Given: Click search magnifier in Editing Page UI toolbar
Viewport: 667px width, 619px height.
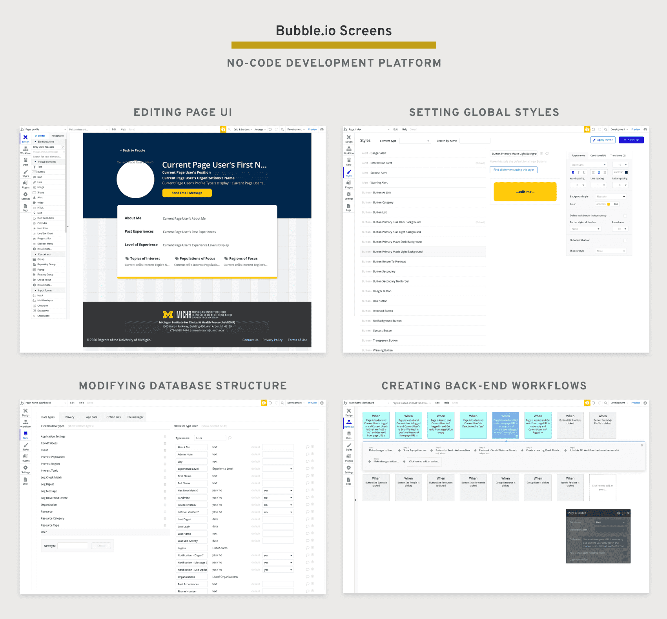Looking at the screenshot, I should tap(282, 129).
